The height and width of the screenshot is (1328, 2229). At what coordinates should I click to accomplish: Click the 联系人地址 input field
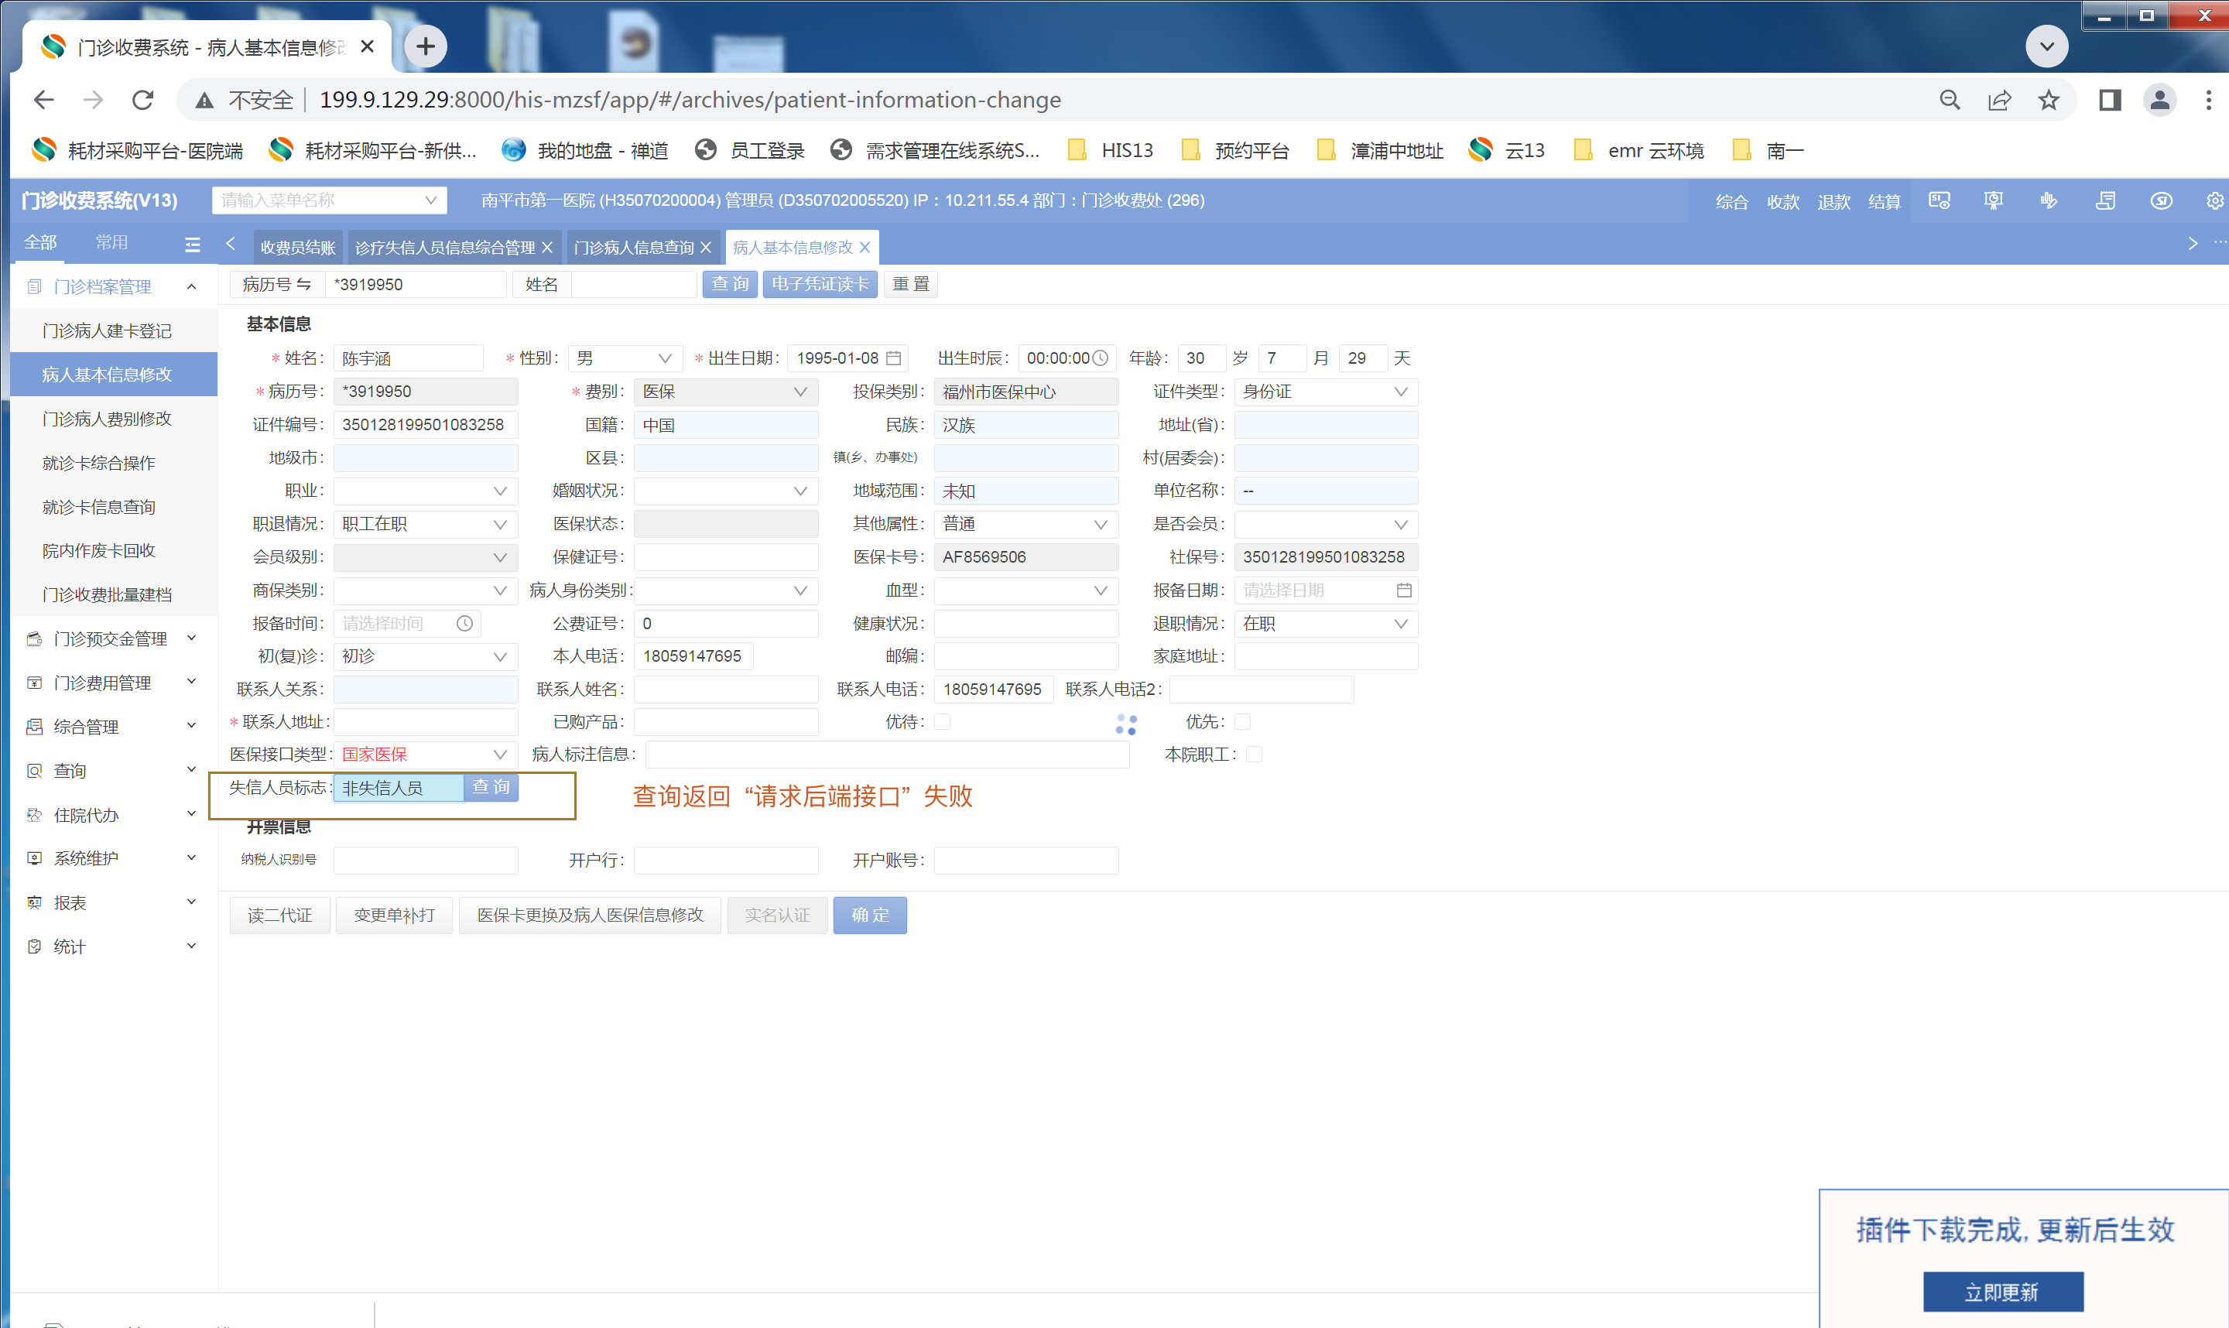pyautogui.click(x=425, y=721)
